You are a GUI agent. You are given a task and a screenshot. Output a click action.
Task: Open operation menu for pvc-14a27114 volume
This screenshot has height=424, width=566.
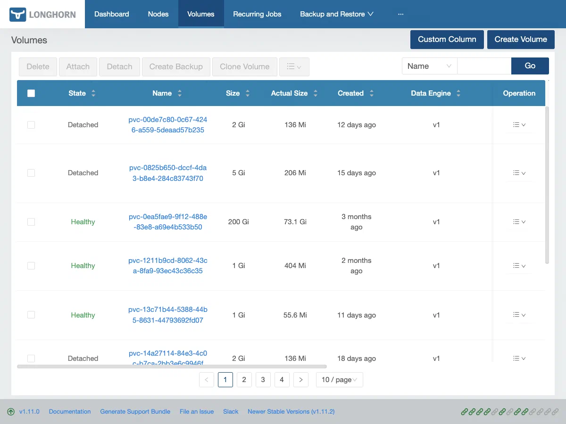519,359
